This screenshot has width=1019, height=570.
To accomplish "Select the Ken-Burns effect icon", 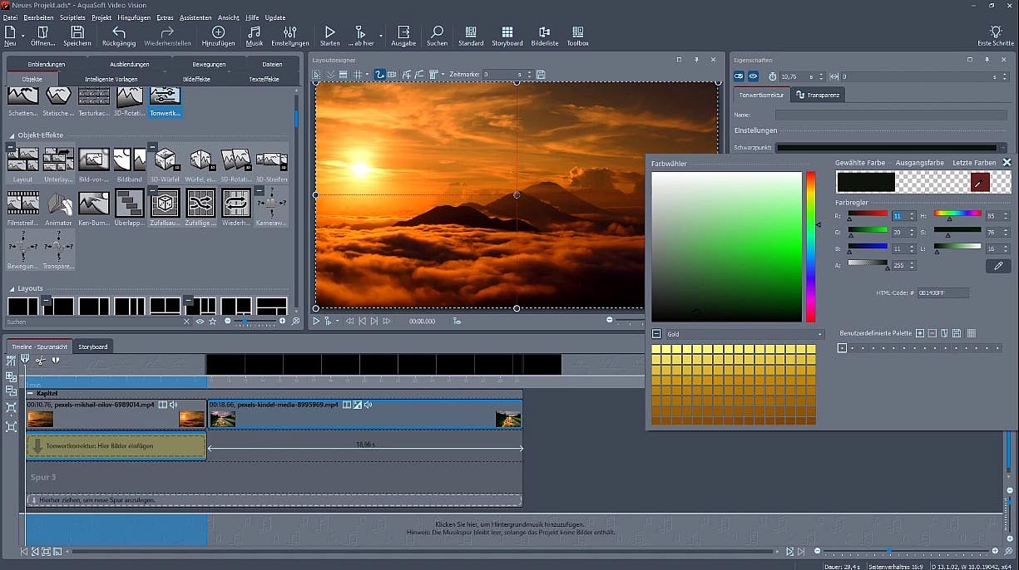I will [x=93, y=204].
